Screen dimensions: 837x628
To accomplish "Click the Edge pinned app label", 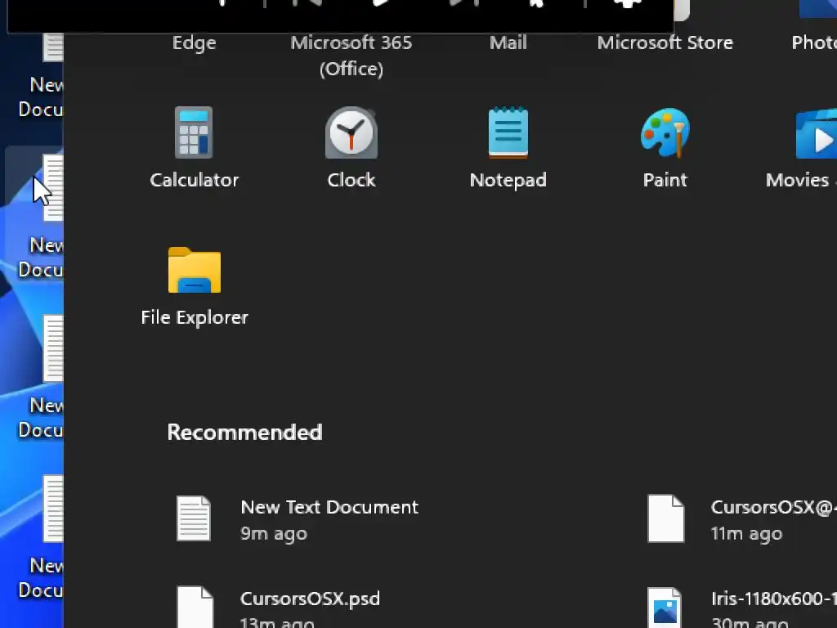I will click(195, 43).
